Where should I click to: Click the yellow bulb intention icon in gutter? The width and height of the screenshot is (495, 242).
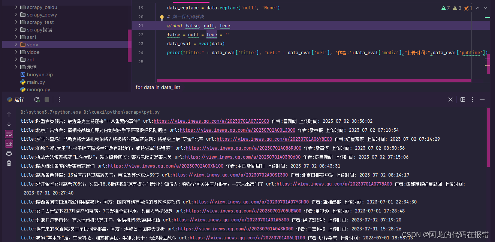162,17
